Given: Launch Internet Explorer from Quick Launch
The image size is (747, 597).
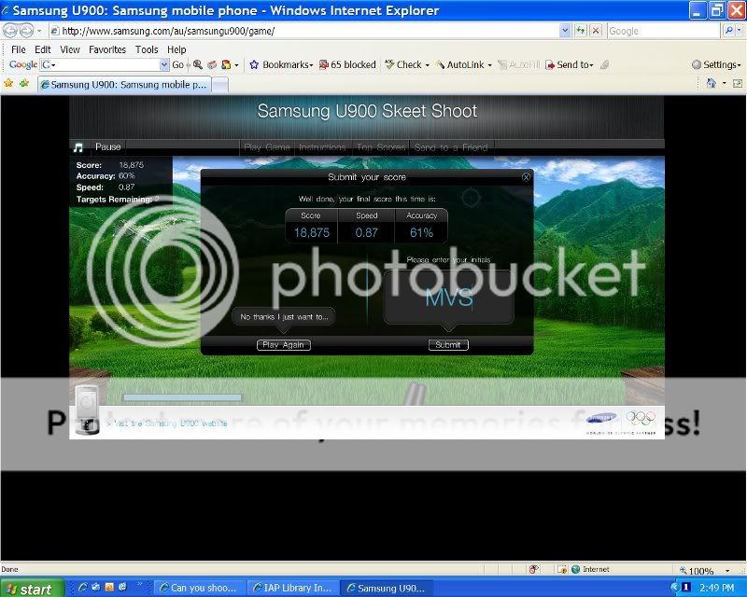Looking at the screenshot, I should click(x=83, y=588).
